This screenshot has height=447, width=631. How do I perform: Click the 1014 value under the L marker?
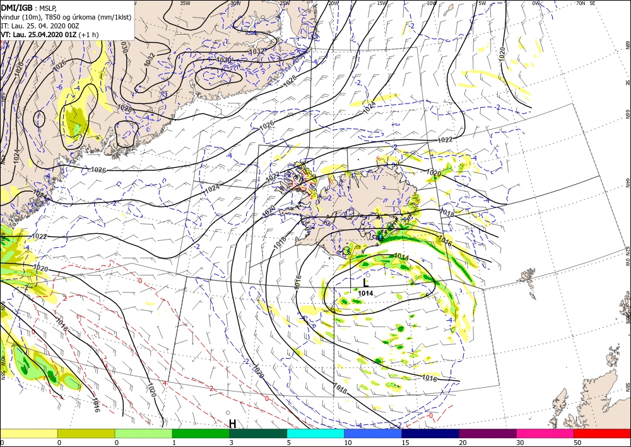365,293
